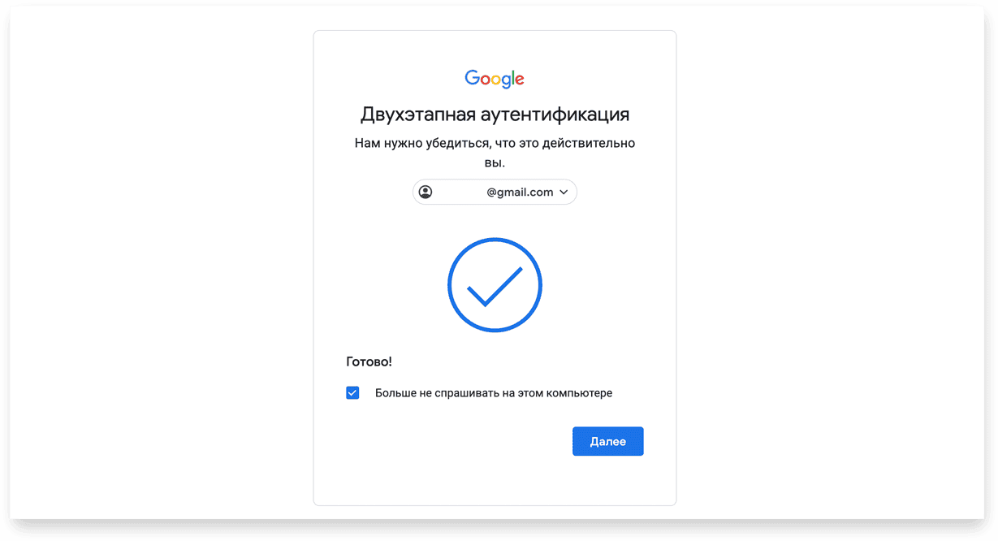Click the @gmail.com address text
Viewport: 998px width, 541px height.
point(520,193)
